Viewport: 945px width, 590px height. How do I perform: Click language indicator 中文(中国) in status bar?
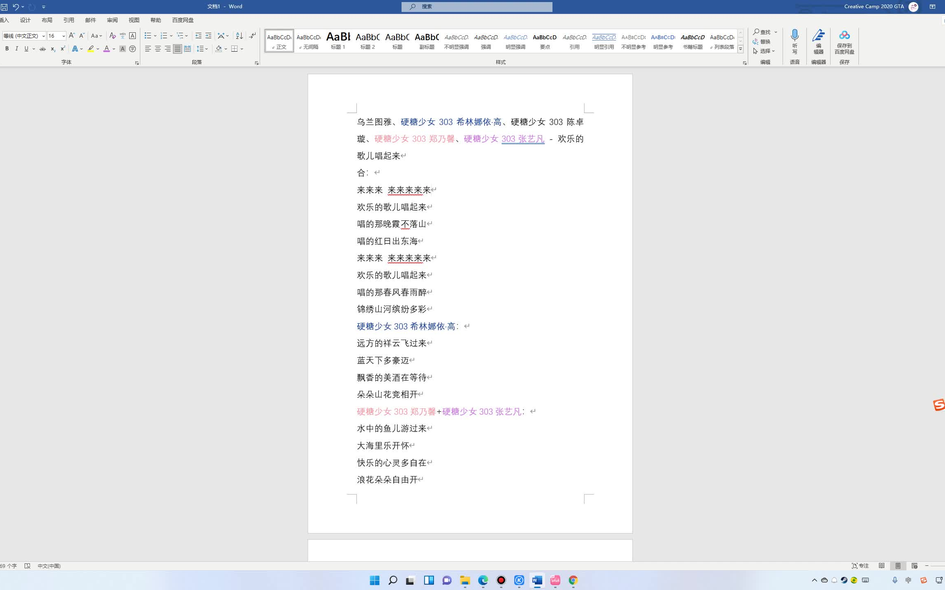(x=49, y=566)
